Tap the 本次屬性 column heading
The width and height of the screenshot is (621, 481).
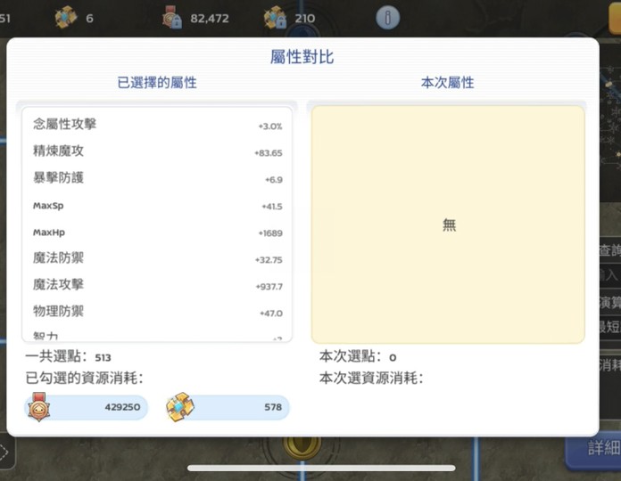point(448,83)
